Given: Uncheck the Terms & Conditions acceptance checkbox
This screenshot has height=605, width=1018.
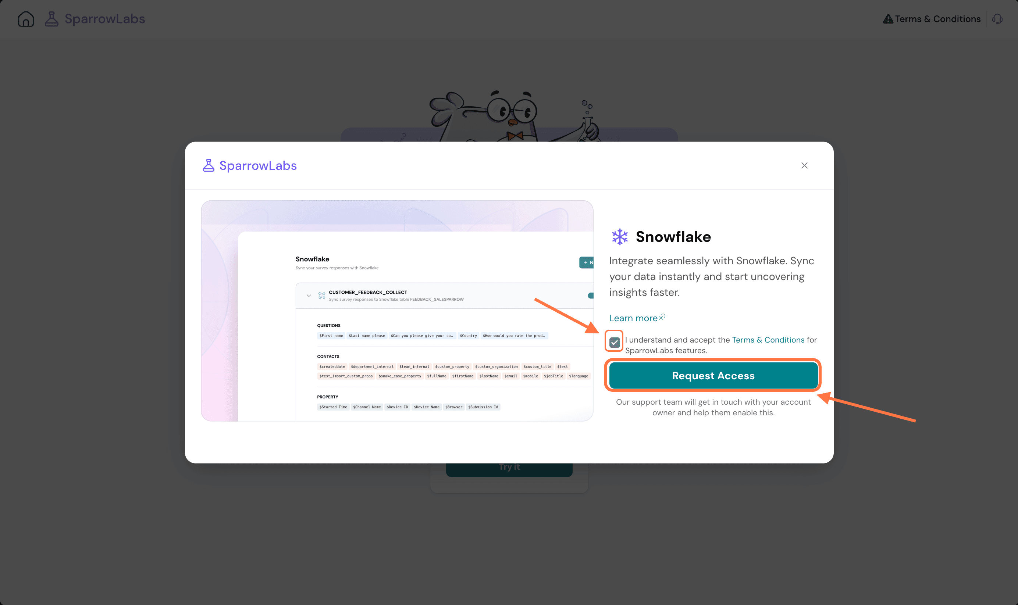Looking at the screenshot, I should (614, 343).
